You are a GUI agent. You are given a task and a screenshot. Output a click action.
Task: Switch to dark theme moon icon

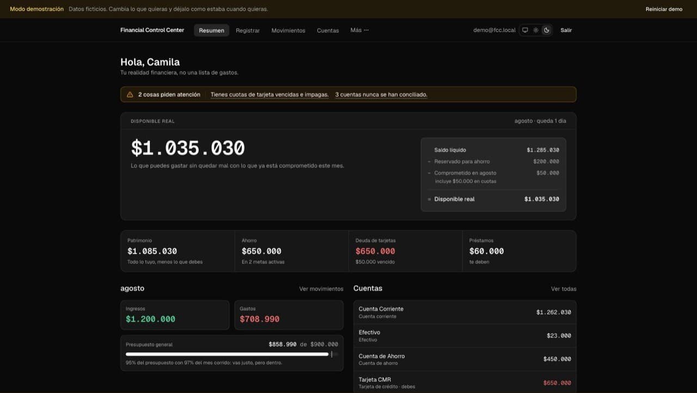547,30
